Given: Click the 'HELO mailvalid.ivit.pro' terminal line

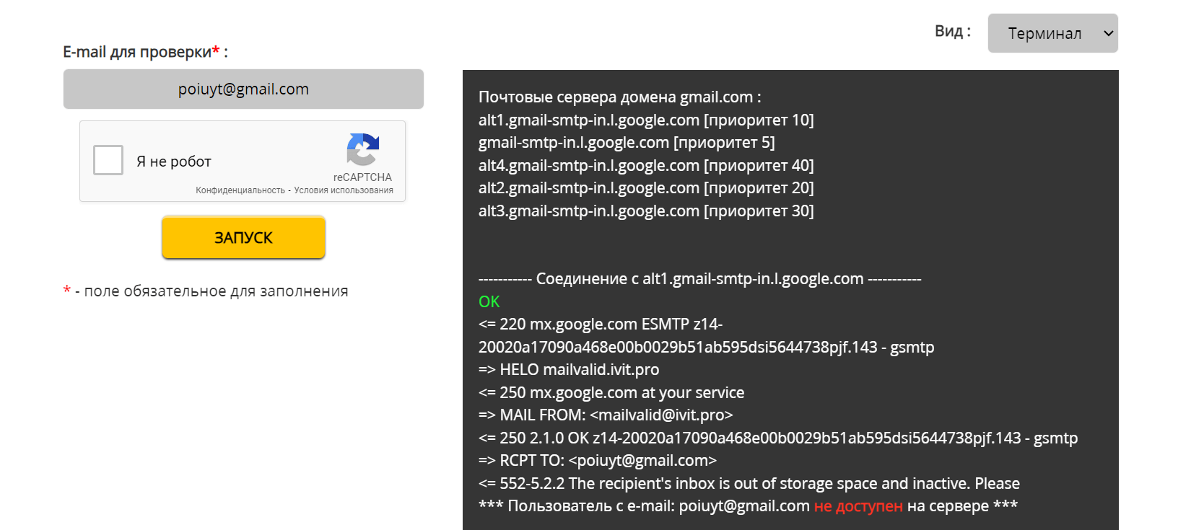Looking at the screenshot, I should [x=569, y=369].
